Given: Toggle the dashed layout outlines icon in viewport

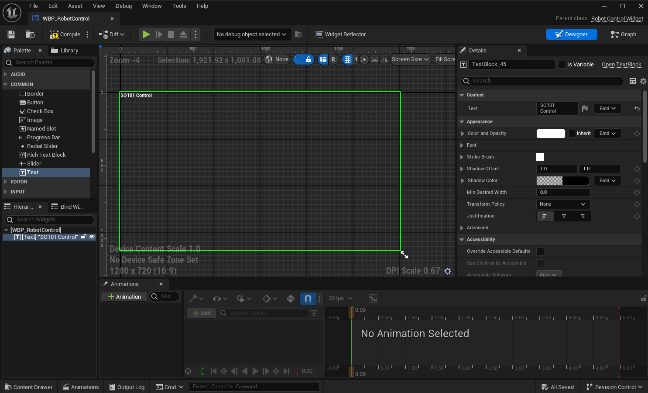Looking at the screenshot, I should click(x=298, y=59).
